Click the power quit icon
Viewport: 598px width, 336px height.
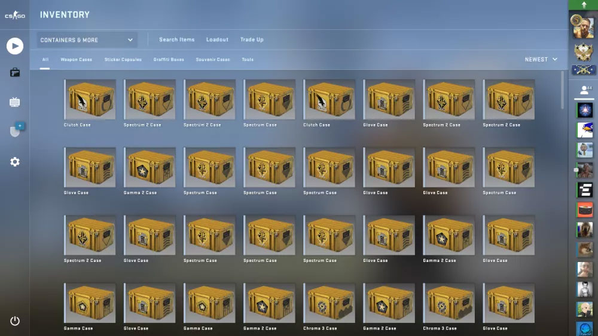(x=15, y=320)
